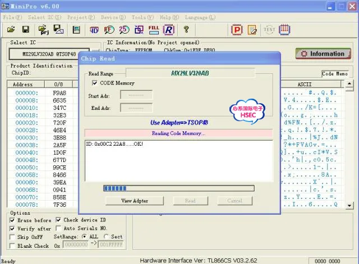The width and height of the screenshot is (359, 264).
Task: Open the Project menu
Action: pyautogui.click(x=81, y=17)
